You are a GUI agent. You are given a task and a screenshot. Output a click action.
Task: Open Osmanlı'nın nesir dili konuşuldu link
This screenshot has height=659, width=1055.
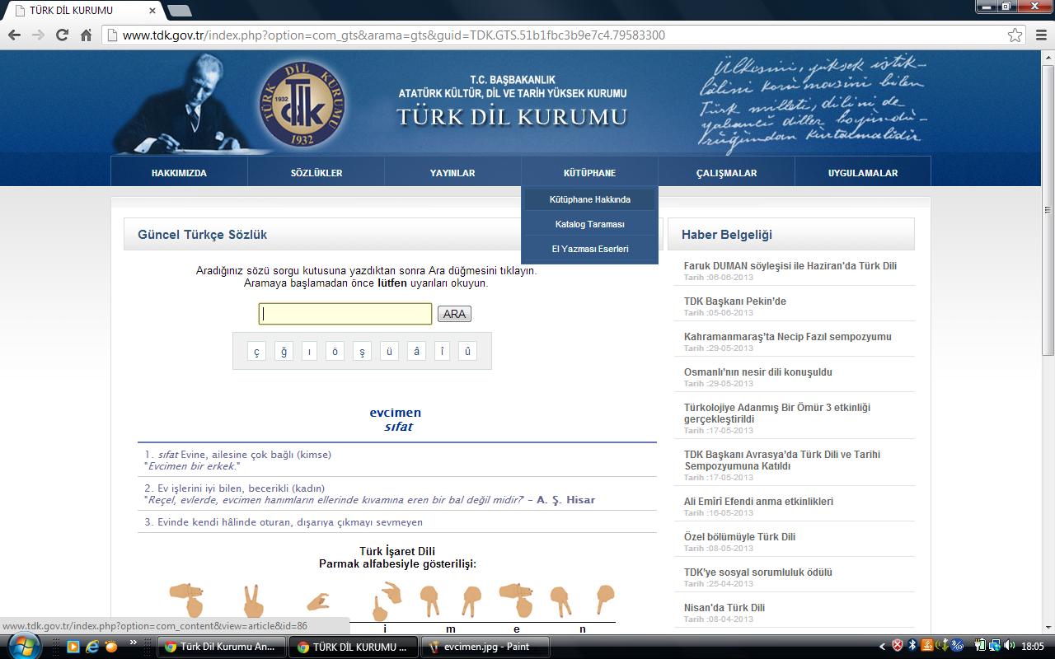pyautogui.click(x=758, y=372)
